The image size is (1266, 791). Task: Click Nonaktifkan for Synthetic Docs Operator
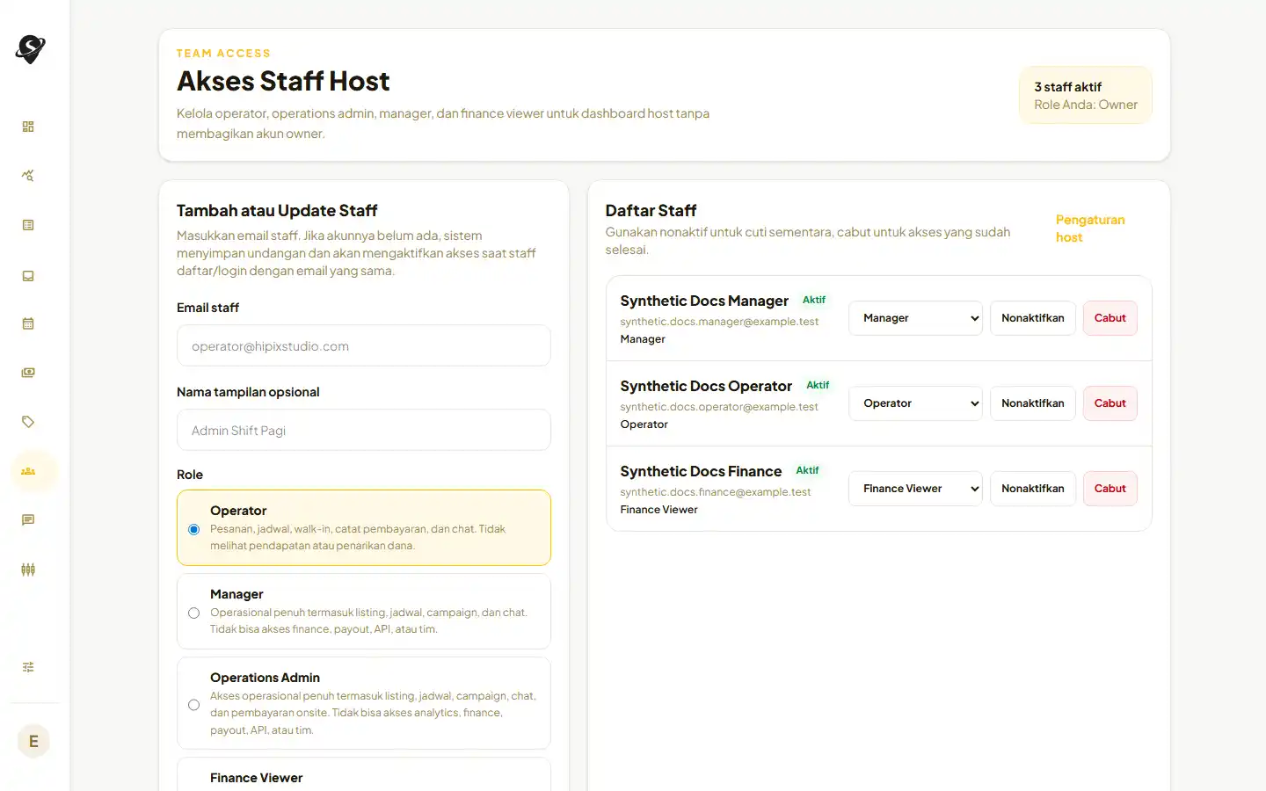pos(1033,403)
